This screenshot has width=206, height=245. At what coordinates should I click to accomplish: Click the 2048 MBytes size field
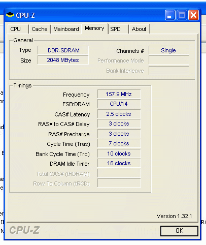point(63,60)
